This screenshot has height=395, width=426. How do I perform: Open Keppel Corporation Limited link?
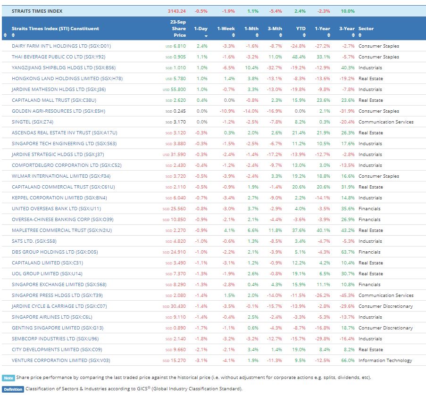coord(59,198)
